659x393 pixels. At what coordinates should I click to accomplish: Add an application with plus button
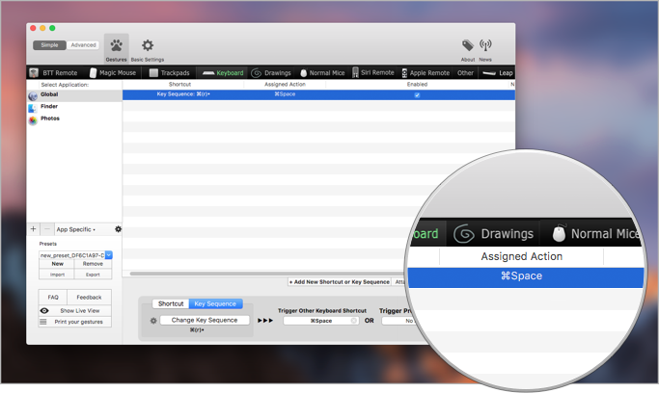(x=33, y=229)
